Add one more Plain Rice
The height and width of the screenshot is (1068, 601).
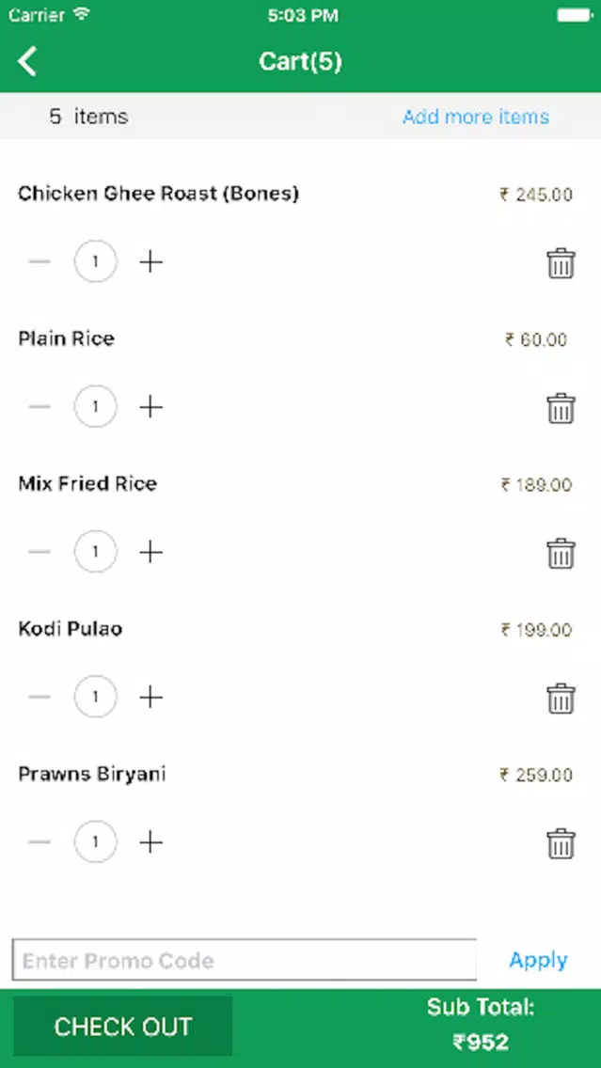tap(151, 407)
